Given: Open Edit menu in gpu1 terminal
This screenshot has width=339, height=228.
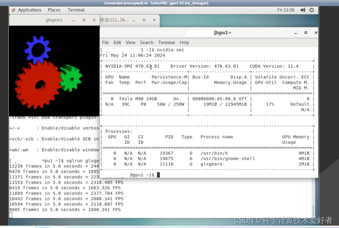Looking at the screenshot, I should [x=117, y=43].
